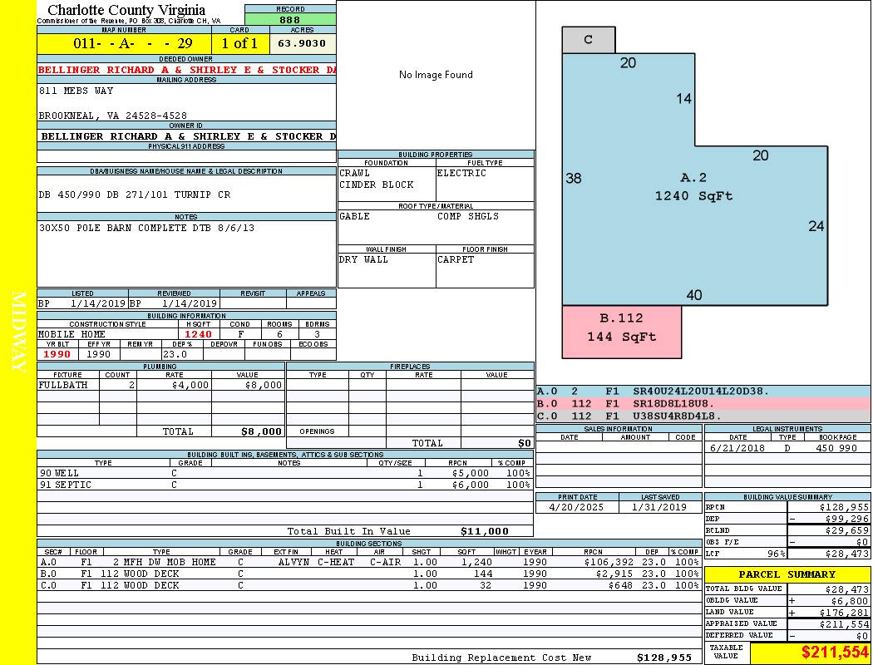Click the pink B.0 sketch legend row
The image size is (873, 665).
703,403
